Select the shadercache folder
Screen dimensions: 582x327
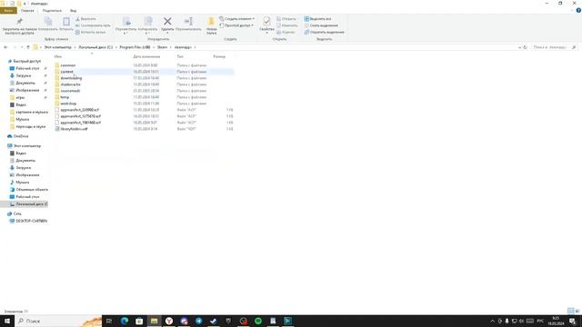point(70,84)
